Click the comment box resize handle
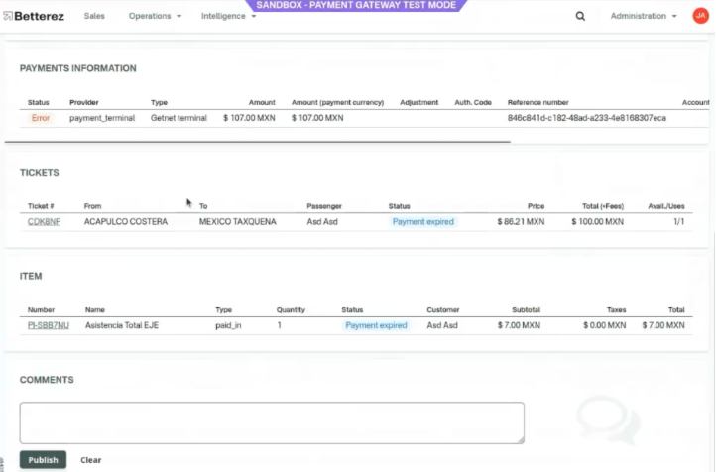The width and height of the screenshot is (716, 472). (520, 439)
